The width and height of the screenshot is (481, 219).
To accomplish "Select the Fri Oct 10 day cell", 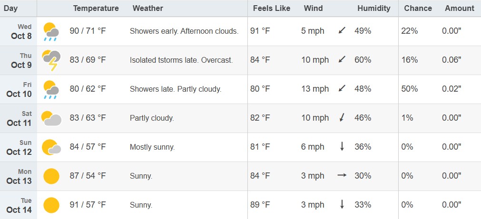I will pyautogui.click(x=19, y=89).
